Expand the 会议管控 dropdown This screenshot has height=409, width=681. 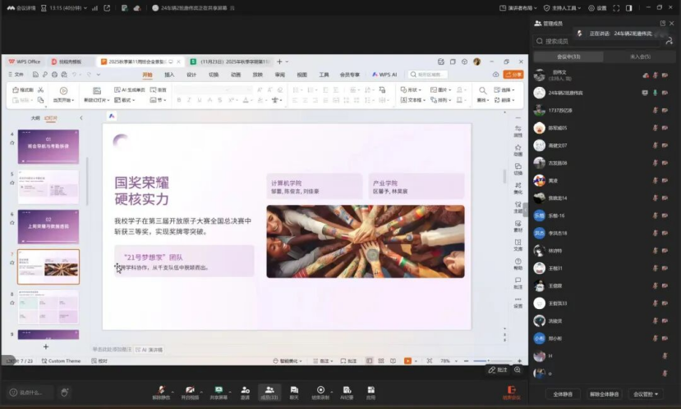[x=646, y=394]
